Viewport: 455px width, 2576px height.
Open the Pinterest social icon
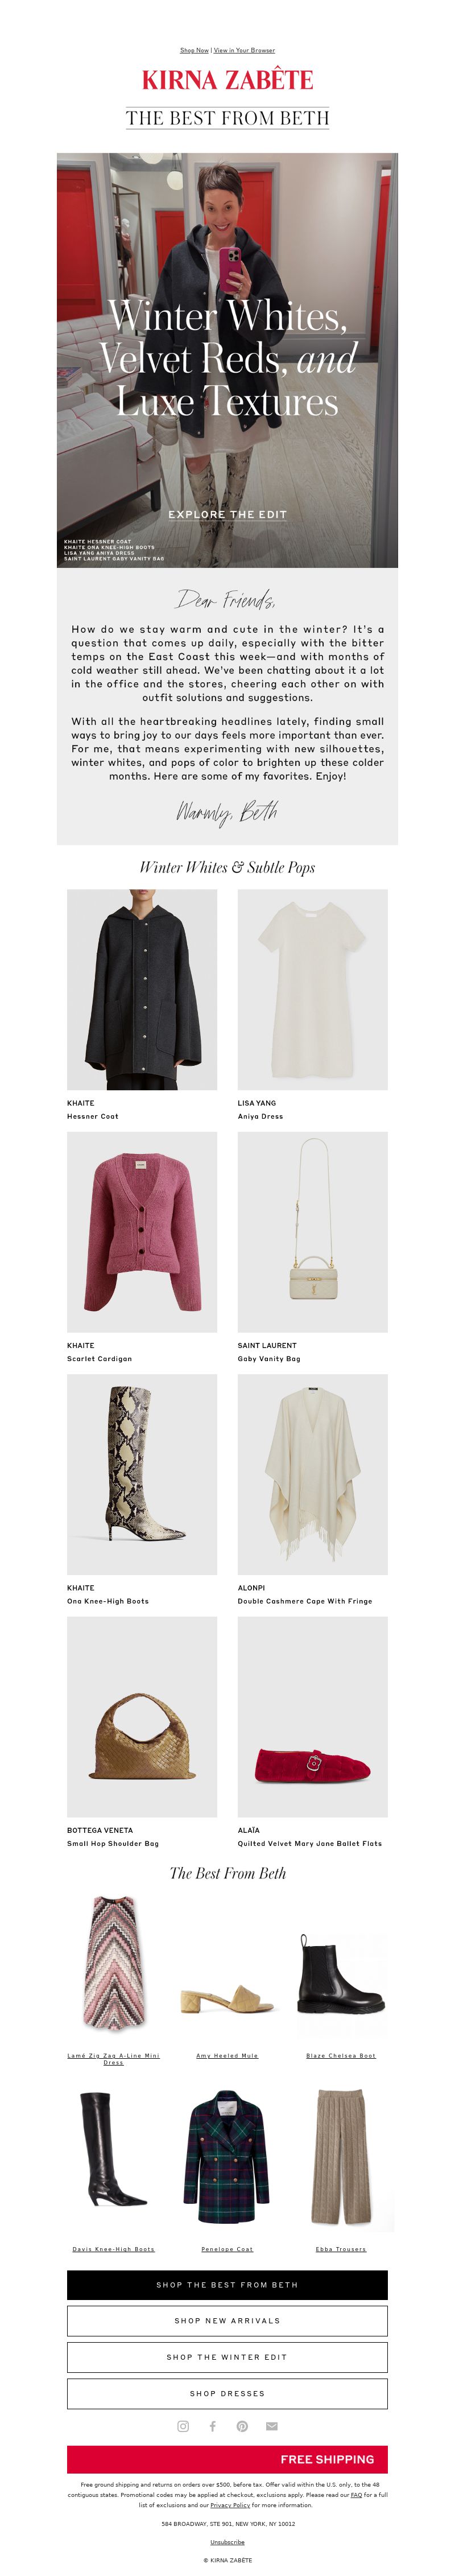pyautogui.click(x=242, y=2426)
